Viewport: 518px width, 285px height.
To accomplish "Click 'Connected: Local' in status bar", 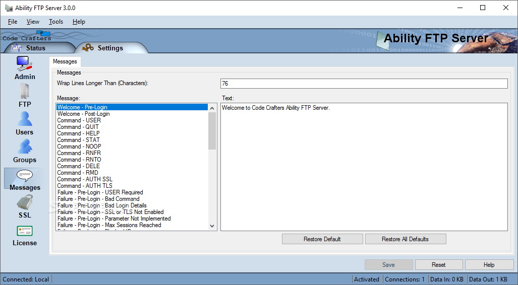I will coord(26,279).
